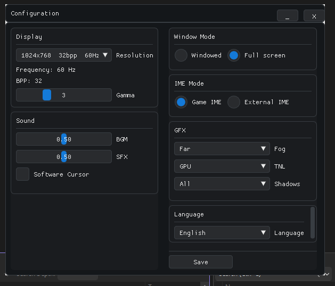Enable the Software Cursor checkbox

point(23,174)
